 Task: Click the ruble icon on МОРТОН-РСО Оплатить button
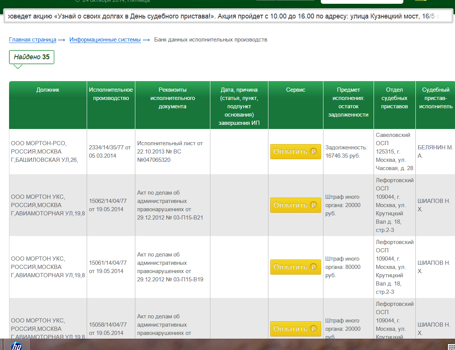[313, 152]
